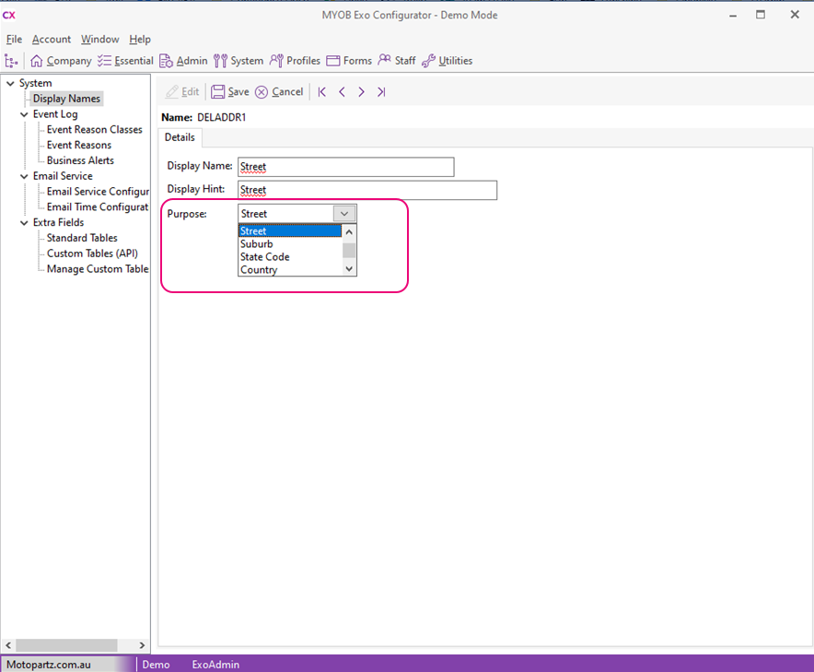Cancel the current edit
This screenshot has height=672, width=814.
pos(279,92)
